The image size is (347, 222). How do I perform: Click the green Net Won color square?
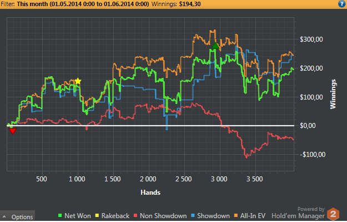point(60,215)
